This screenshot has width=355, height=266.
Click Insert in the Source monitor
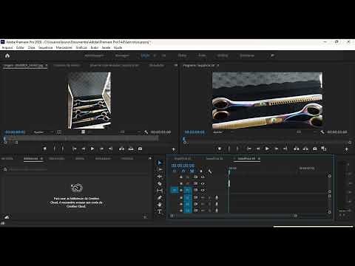(122, 149)
